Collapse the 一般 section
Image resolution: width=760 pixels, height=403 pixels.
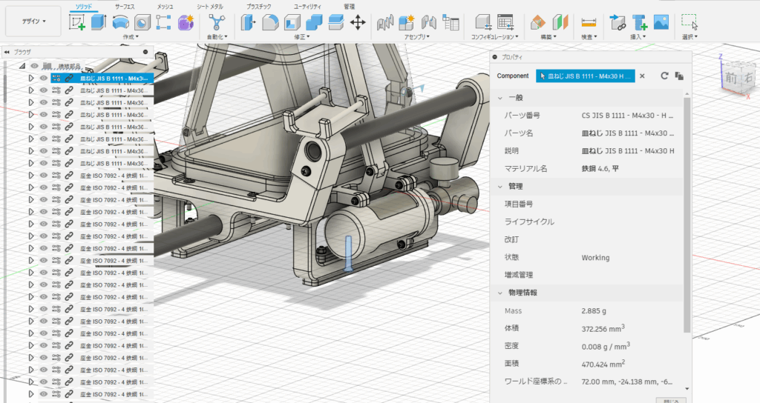pyautogui.click(x=500, y=98)
